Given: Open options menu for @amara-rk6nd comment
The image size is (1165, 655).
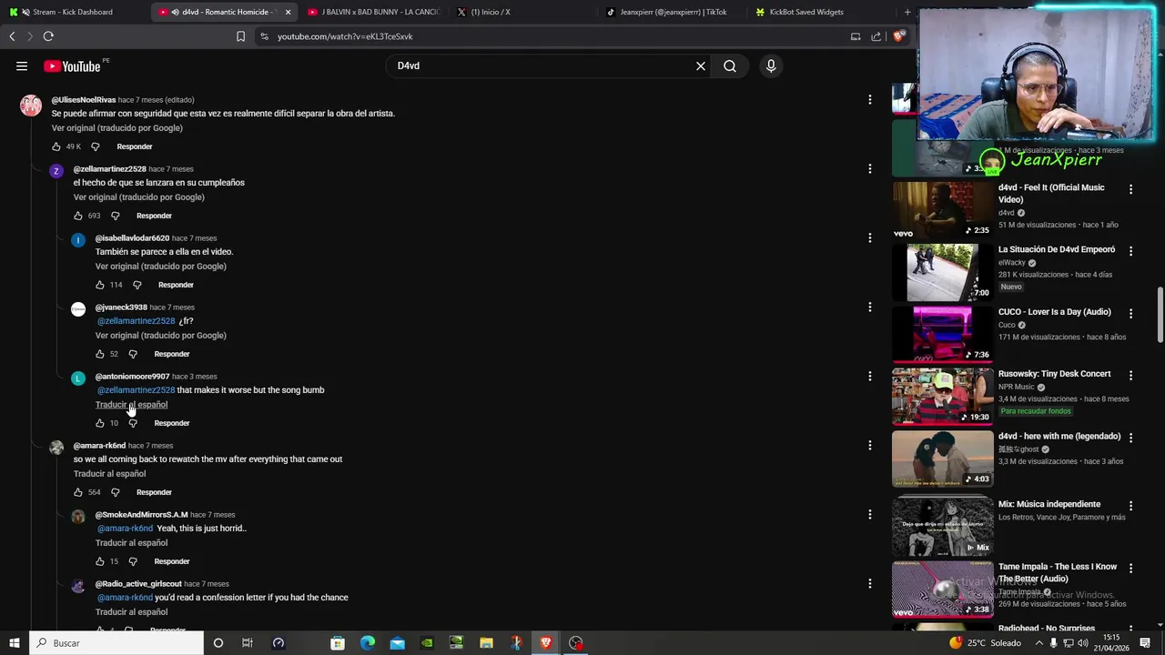Looking at the screenshot, I should tap(869, 445).
